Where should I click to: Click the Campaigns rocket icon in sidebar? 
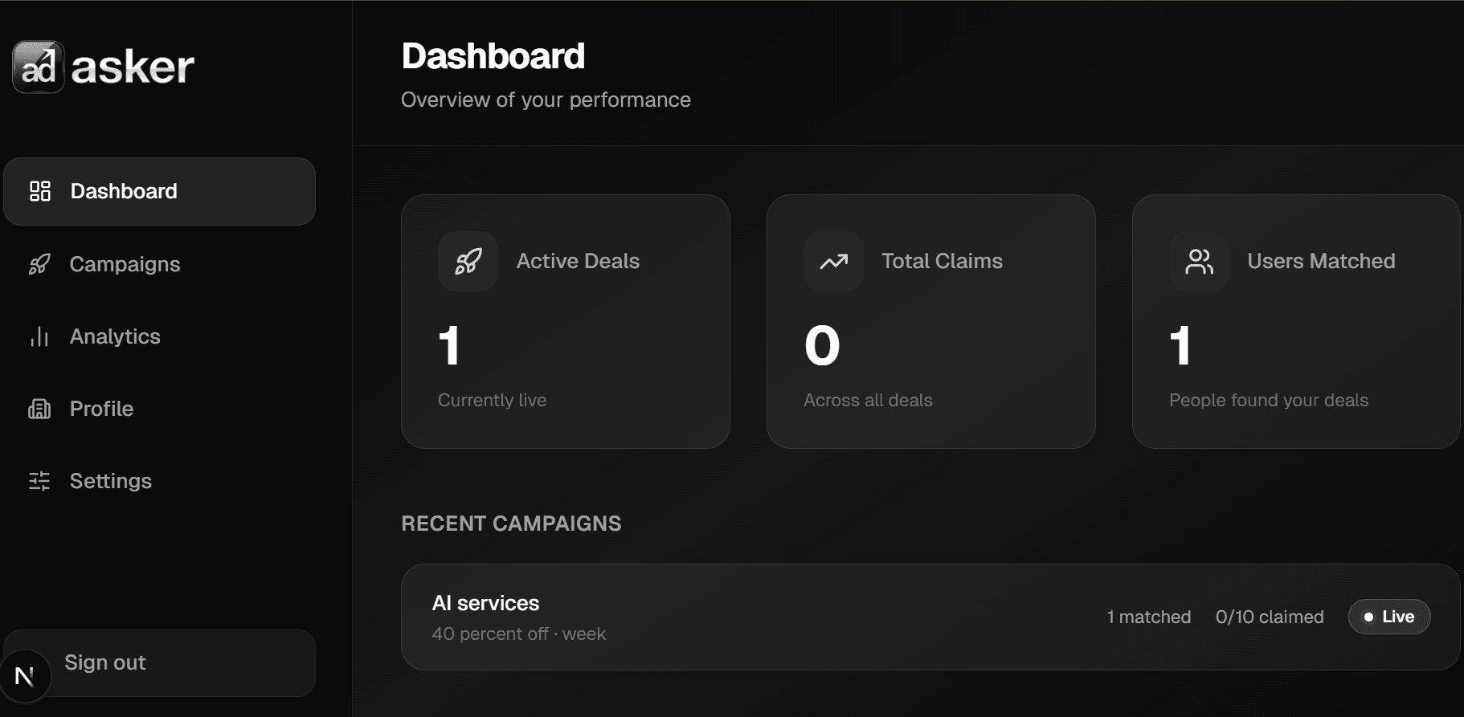point(39,263)
